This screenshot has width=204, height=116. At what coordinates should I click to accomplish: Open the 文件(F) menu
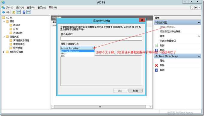(x=10, y=7)
